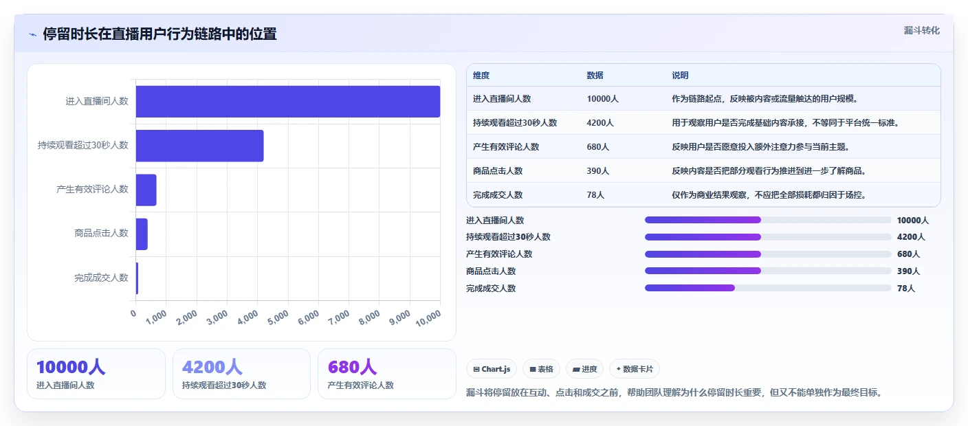Click the 680人 progress bar
The width and height of the screenshot is (968, 426).
(768, 254)
